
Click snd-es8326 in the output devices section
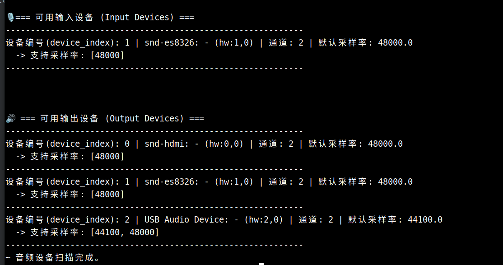click(171, 182)
